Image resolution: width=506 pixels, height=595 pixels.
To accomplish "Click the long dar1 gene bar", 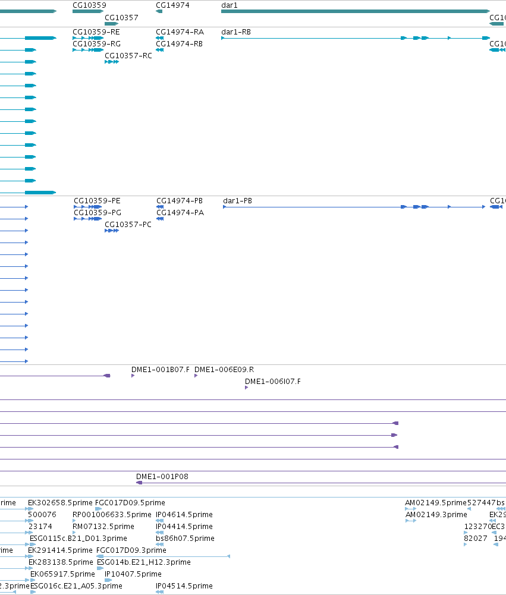I will pos(356,11).
